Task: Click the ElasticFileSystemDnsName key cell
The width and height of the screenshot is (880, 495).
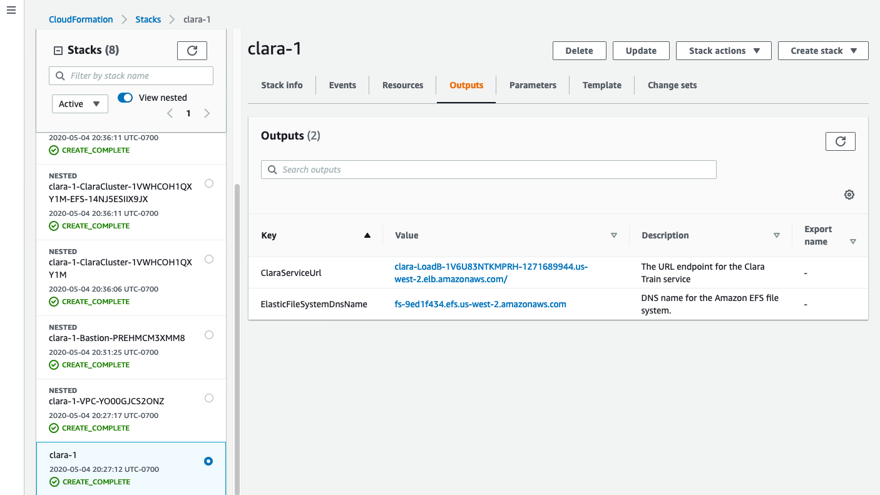Action: pyautogui.click(x=314, y=304)
